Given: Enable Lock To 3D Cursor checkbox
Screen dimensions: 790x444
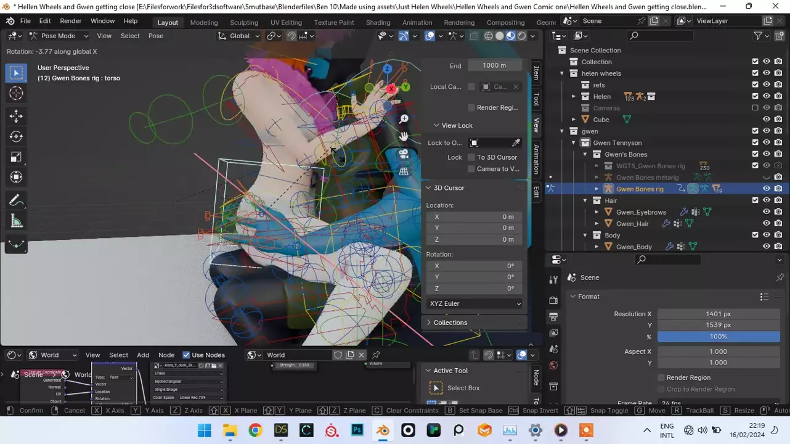Looking at the screenshot, I should (471, 157).
